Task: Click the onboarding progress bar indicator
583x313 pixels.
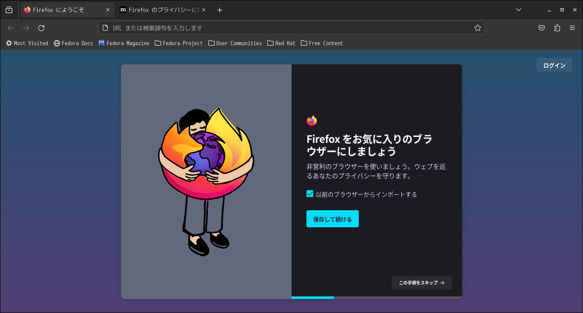Action: (x=377, y=298)
